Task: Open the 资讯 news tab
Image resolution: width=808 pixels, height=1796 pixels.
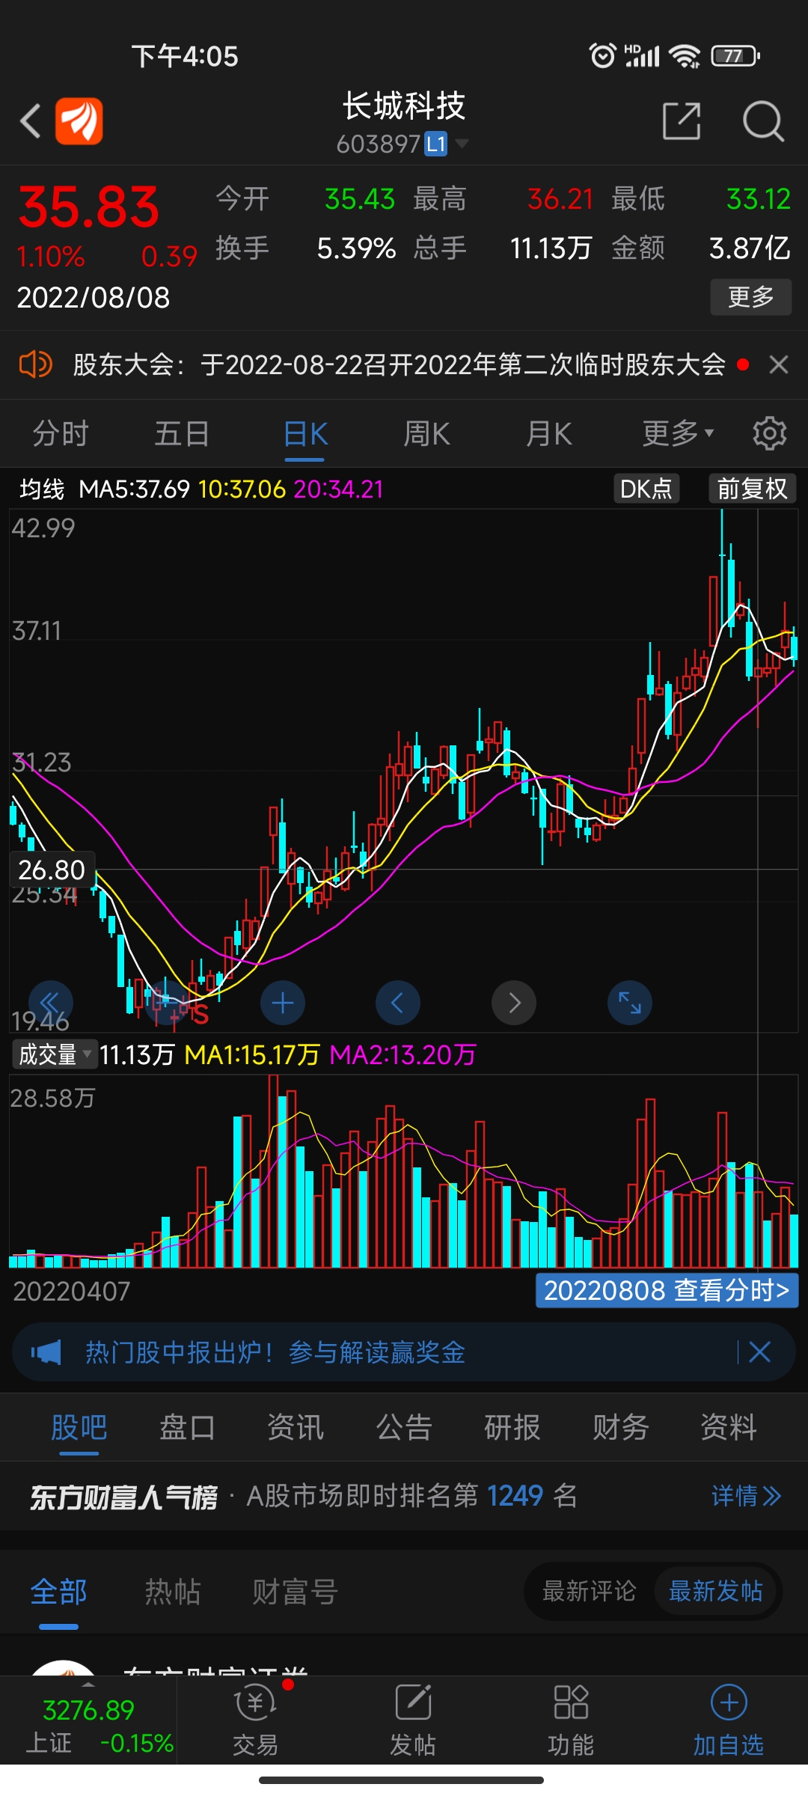Action: (x=296, y=1427)
